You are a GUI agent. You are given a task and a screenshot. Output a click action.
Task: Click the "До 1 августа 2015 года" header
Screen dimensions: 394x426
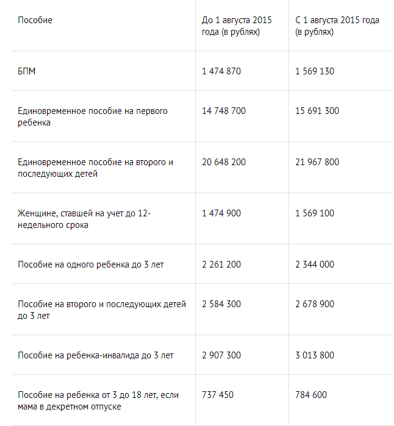(237, 26)
